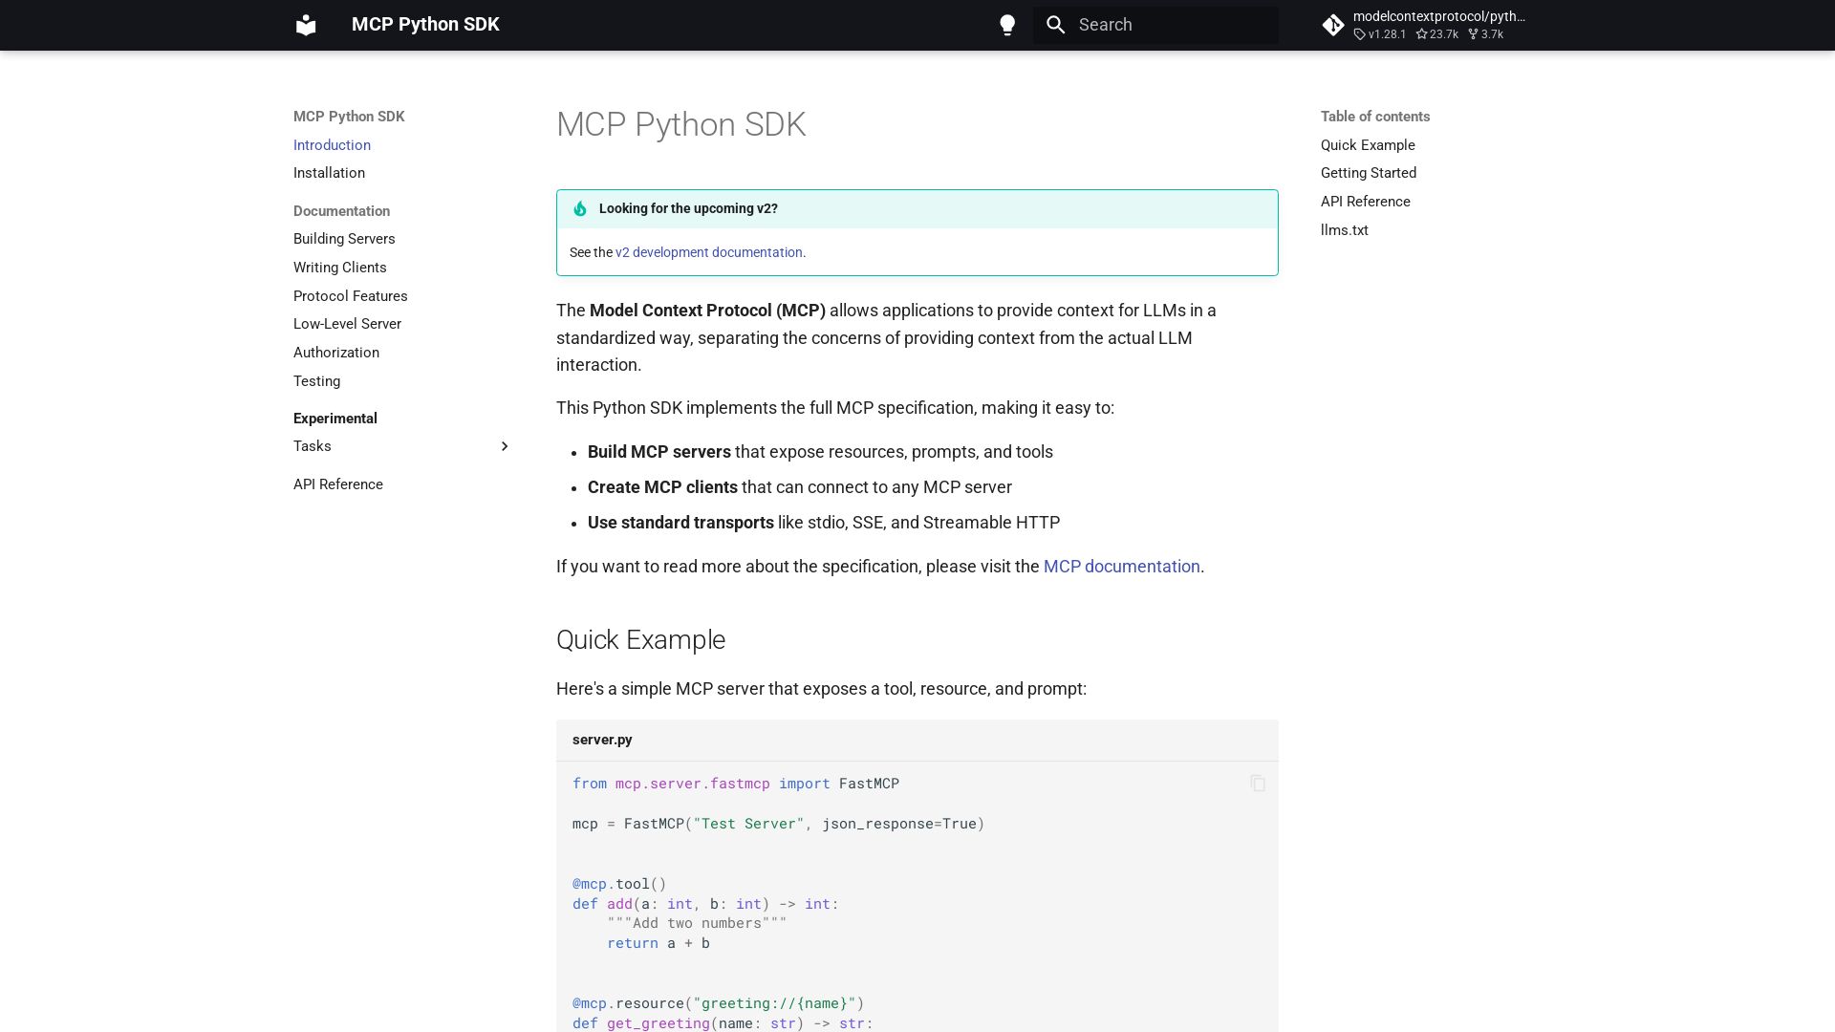Open the MCP documentation link
The image size is (1835, 1032).
click(x=1121, y=567)
